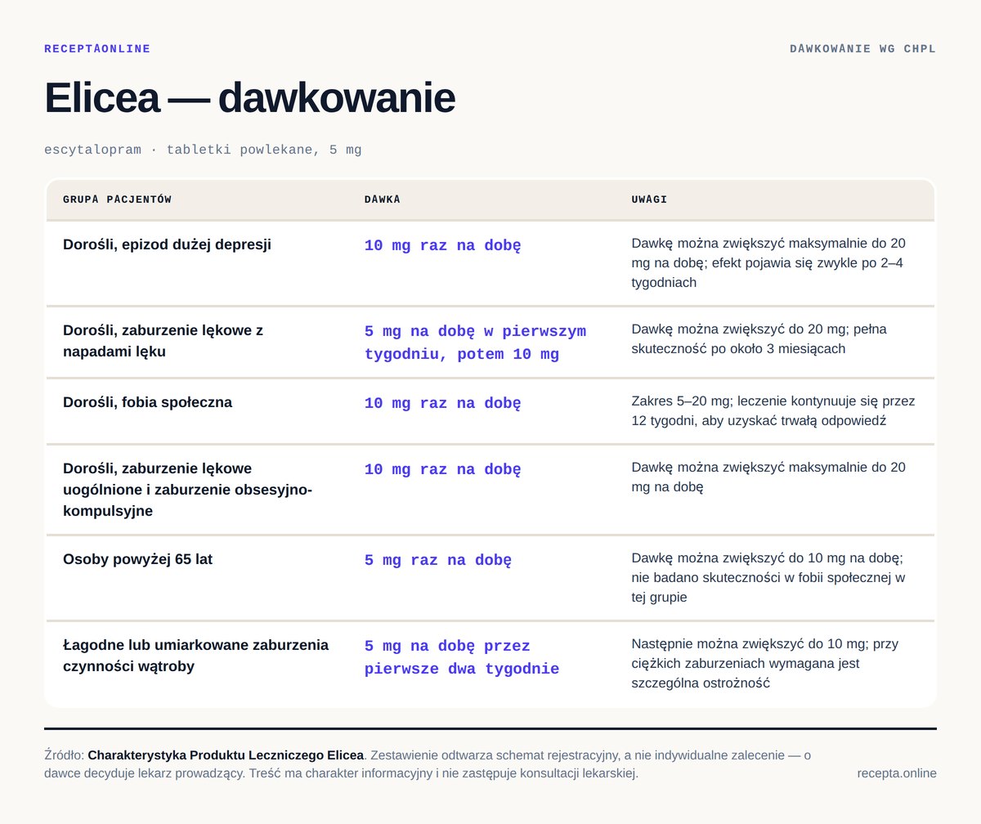Select 'Dorośli, fobia społeczna' row label
The image size is (981, 824).
coord(147,402)
